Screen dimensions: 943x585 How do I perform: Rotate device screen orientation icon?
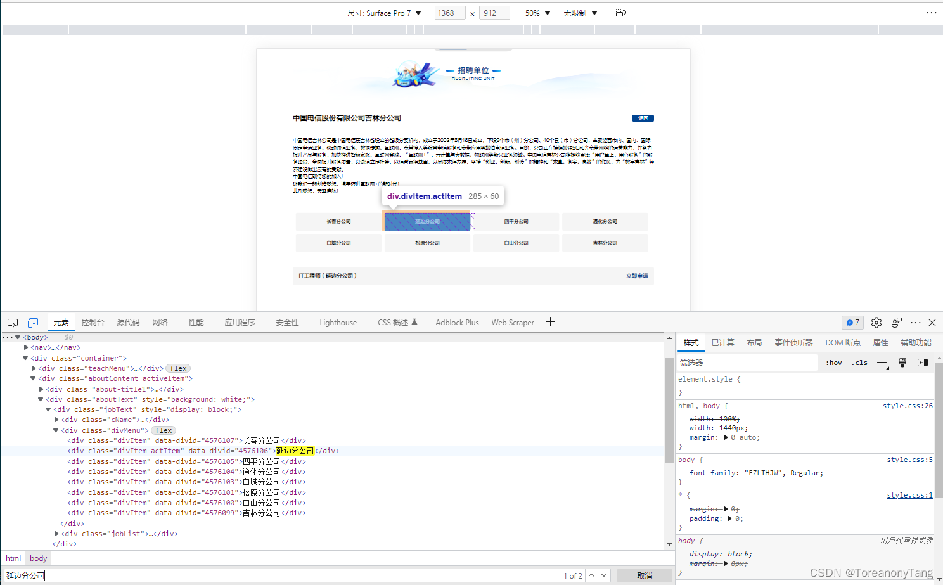point(621,13)
